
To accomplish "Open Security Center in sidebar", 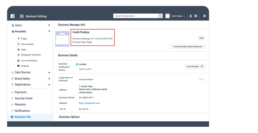I will pos(24,98).
